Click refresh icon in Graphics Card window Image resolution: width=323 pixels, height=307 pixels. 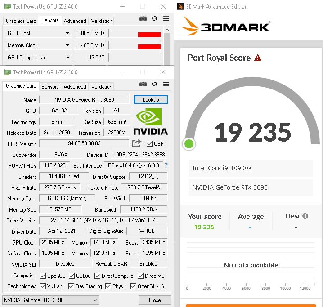[x=154, y=84]
